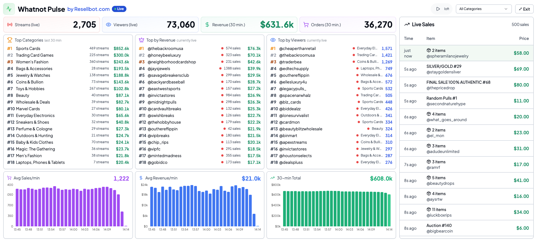Click the Top by Viewers eye icon
This screenshot has width=537, height=242.
click(273, 40)
